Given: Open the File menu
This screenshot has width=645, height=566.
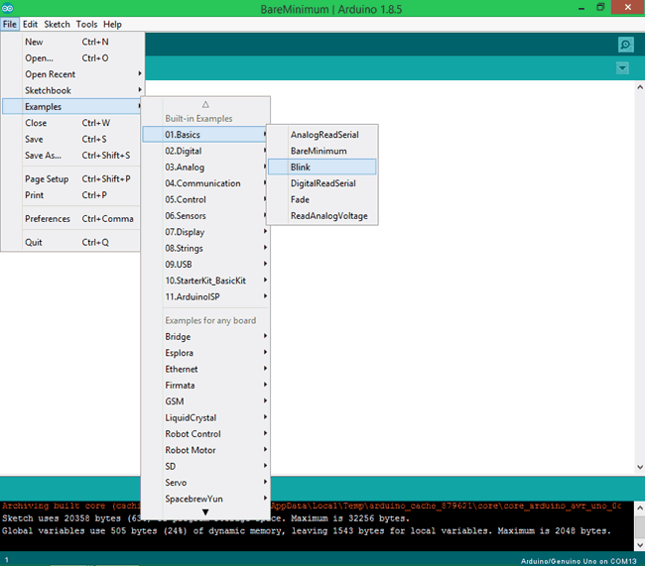Looking at the screenshot, I should 10,24.
